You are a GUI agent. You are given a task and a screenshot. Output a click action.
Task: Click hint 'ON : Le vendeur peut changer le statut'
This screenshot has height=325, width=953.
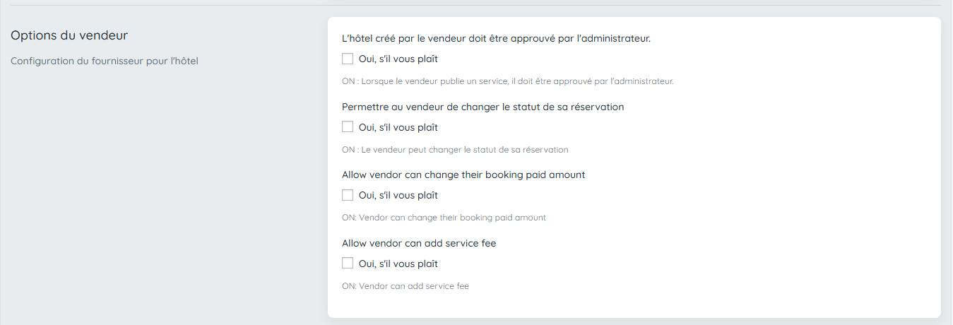coord(455,150)
